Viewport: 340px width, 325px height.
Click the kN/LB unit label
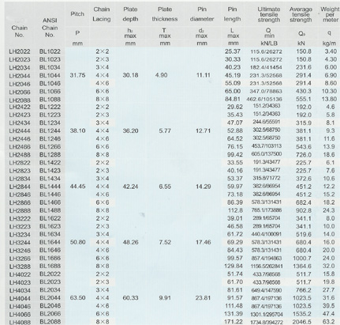[x=269, y=43]
